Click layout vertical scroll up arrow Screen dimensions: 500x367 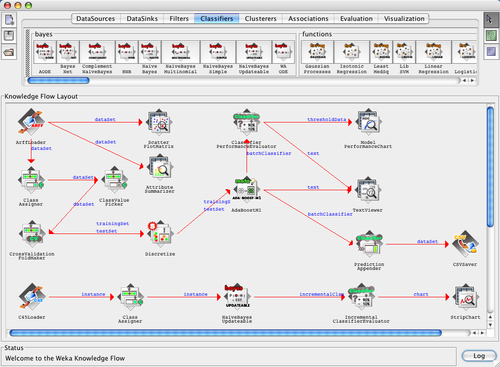(491, 317)
